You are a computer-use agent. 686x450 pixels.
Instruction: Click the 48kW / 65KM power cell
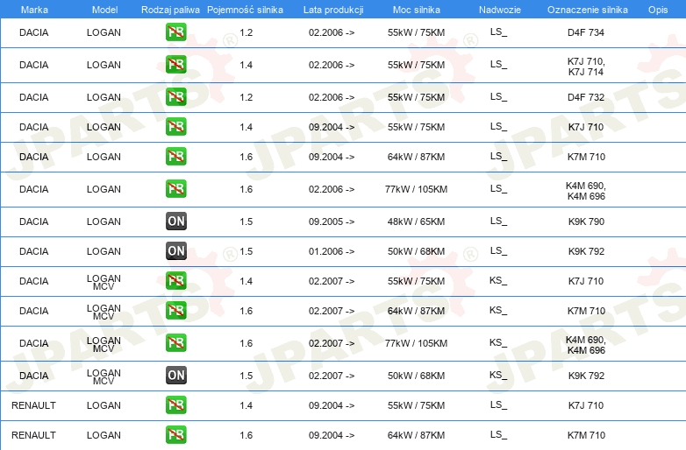[416, 221]
